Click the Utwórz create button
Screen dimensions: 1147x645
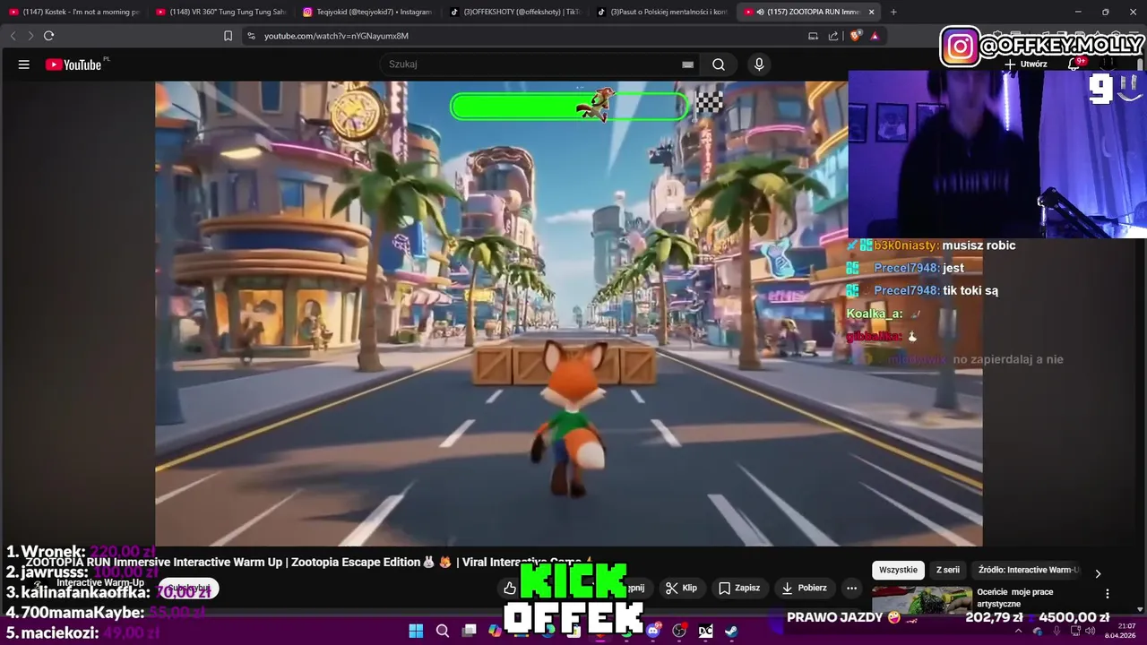(1026, 64)
